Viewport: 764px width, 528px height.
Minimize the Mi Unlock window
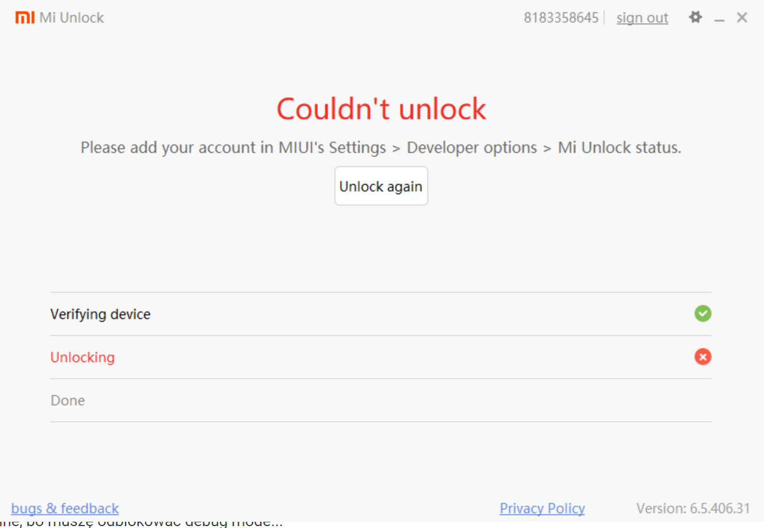[x=720, y=19]
